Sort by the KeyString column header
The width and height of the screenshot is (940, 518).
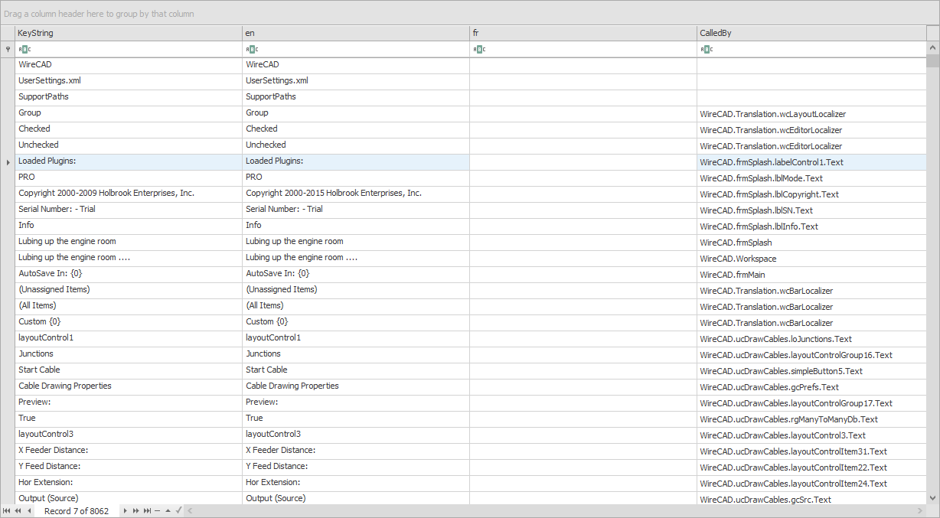tap(129, 33)
